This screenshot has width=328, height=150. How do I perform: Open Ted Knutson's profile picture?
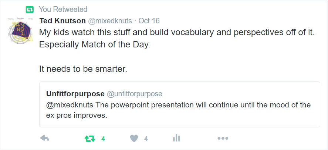pyautogui.click(x=20, y=30)
